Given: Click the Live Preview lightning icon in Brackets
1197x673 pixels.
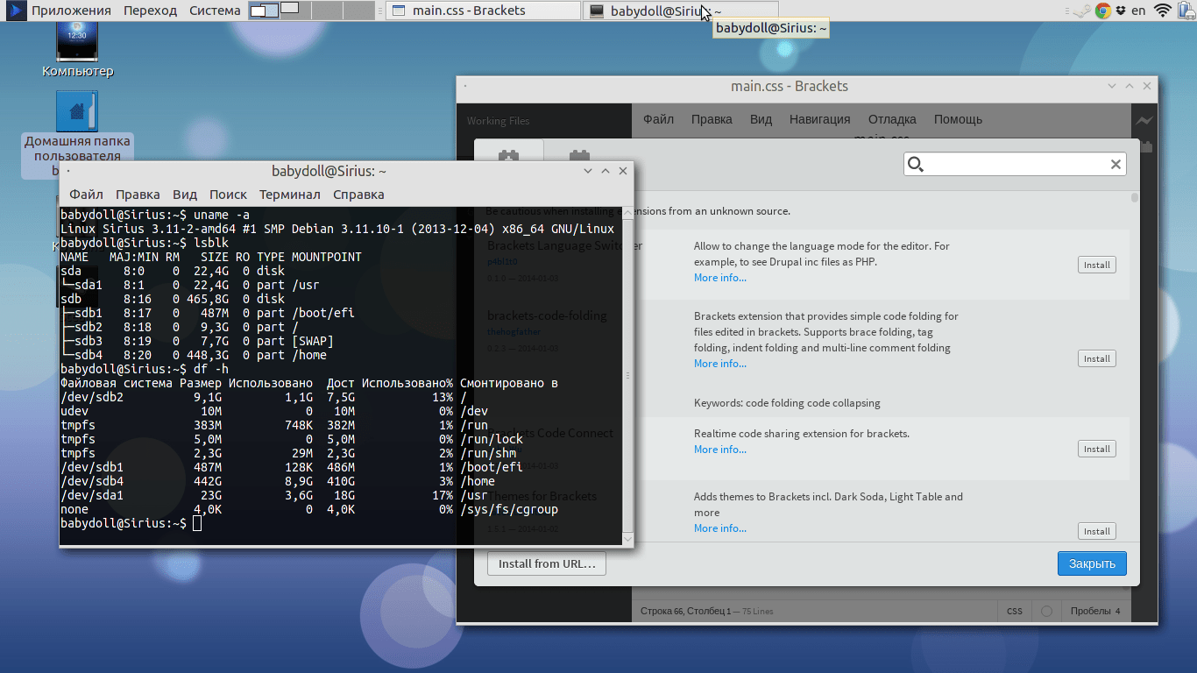Looking at the screenshot, I should [x=1144, y=121].
